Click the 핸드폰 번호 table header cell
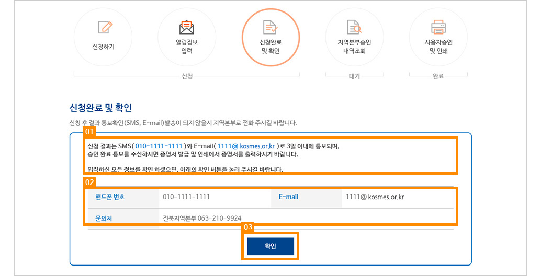 110,197
